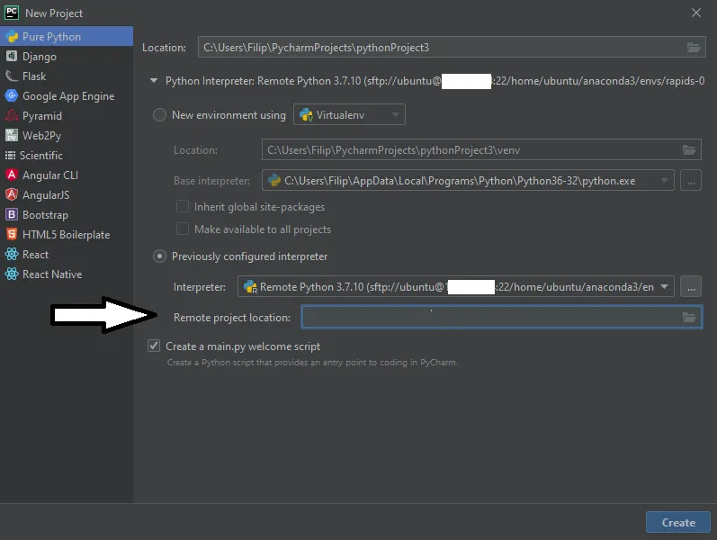Click the Pyramid project icon
The image size is (717, 540).
coord(12,116)
